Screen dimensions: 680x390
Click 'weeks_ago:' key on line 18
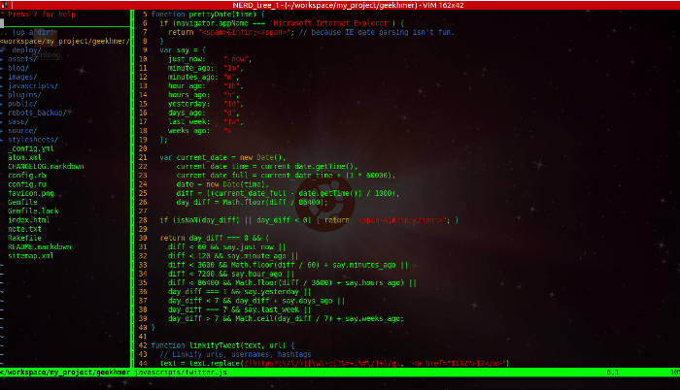pos(189,131)
